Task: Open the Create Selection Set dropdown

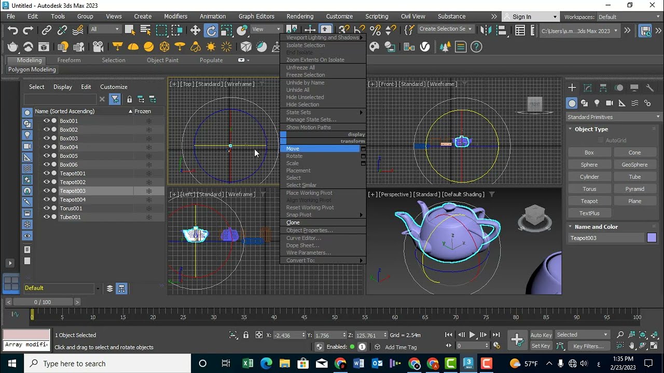Action: [x=446, y=29]
